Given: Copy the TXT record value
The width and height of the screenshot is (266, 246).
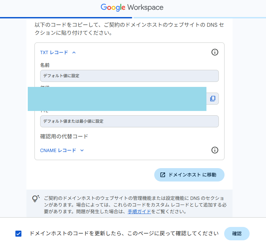Looking at the screenshot, I should [x=212, y=99].
